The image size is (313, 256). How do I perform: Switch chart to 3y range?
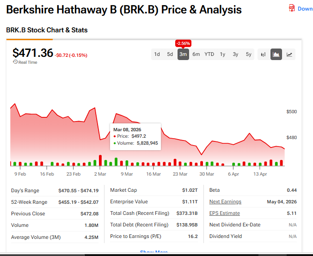(235, 54)
